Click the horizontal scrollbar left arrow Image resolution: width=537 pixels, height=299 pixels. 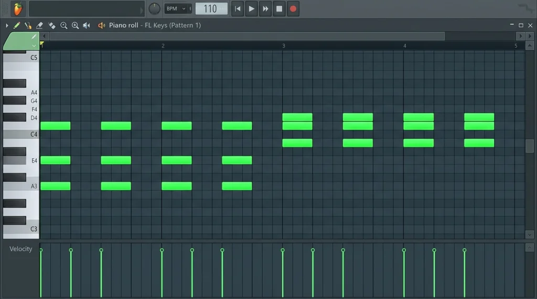[44, 36]
